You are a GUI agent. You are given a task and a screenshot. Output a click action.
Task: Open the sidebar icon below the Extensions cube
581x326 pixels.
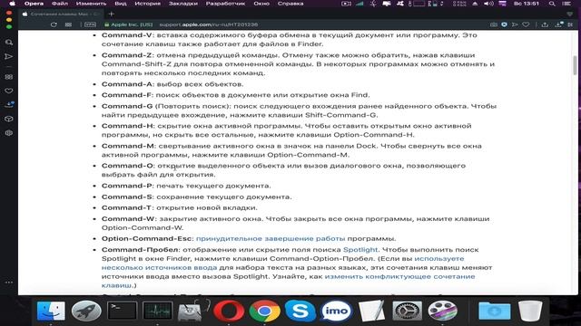tap(9, 133)
